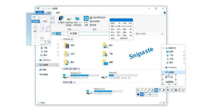Collapse 快速访问 in the floating panel
Viewport: 200px width, 112px height.
point(163,48)
